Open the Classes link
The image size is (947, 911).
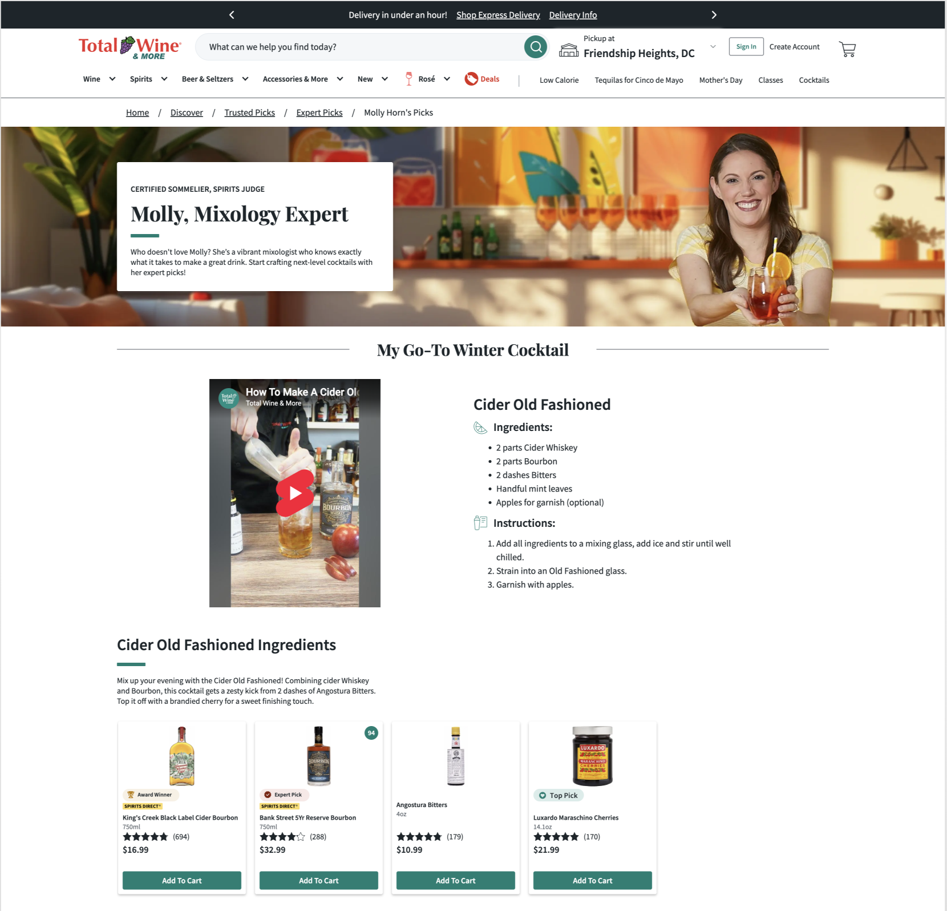(x=771, y=80)
